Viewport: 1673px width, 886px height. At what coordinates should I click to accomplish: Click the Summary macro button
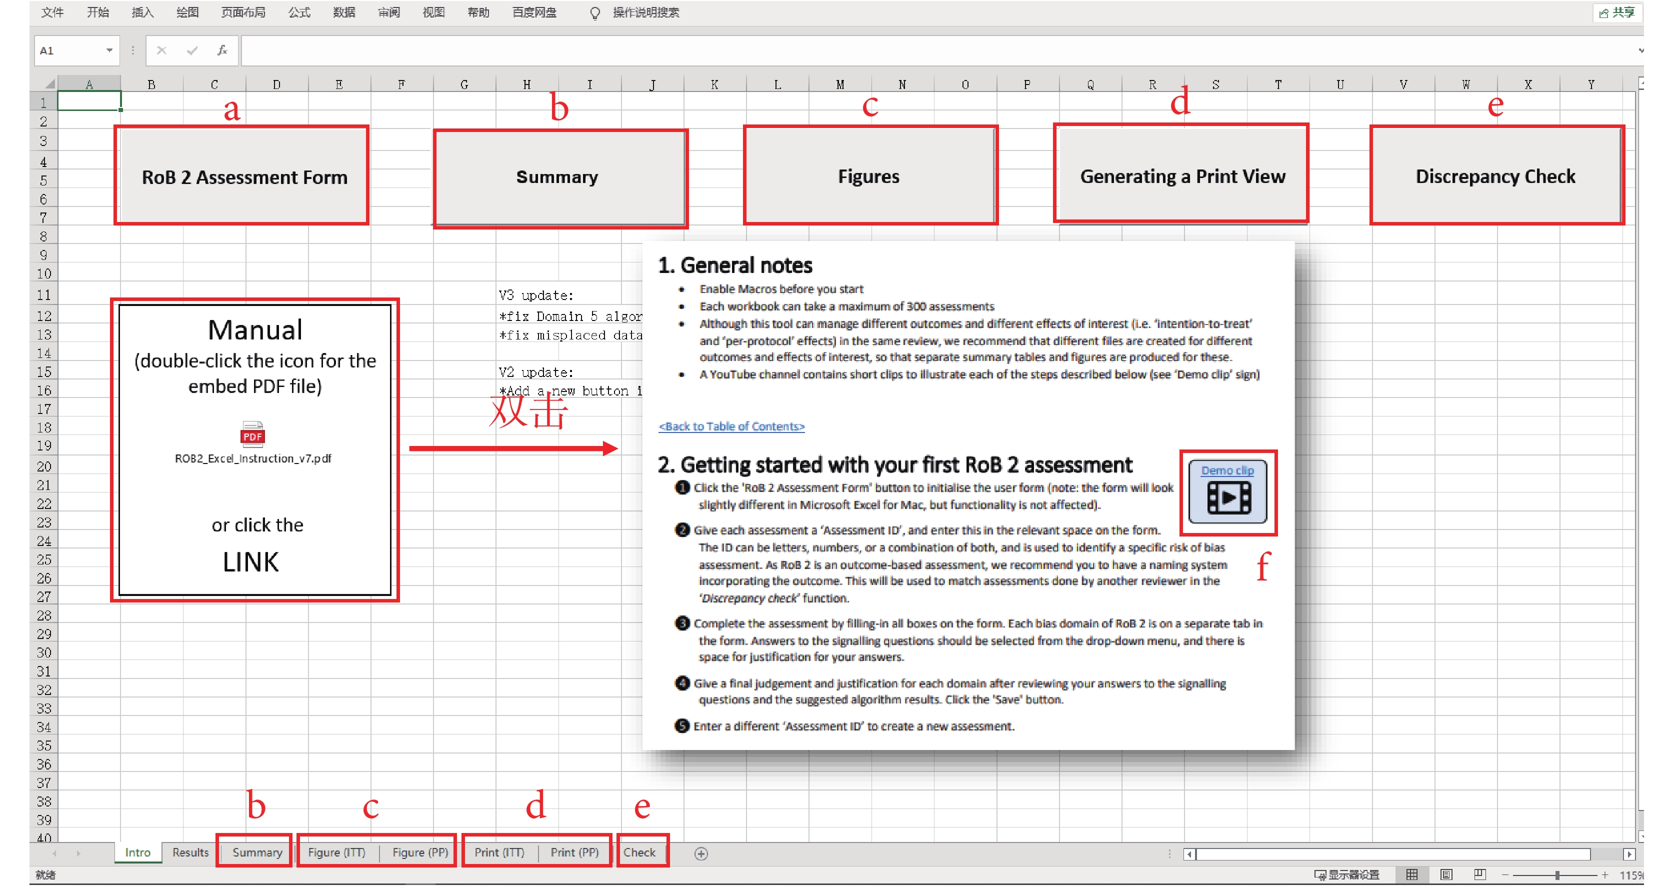point(558,177)
